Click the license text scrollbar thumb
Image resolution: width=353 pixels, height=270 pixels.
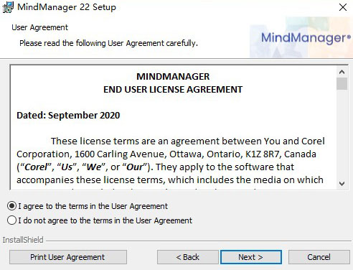pos(342,83)
